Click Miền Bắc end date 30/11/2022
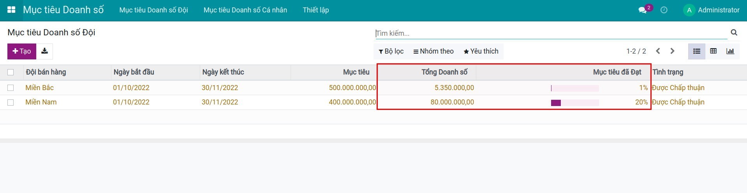 220,88
